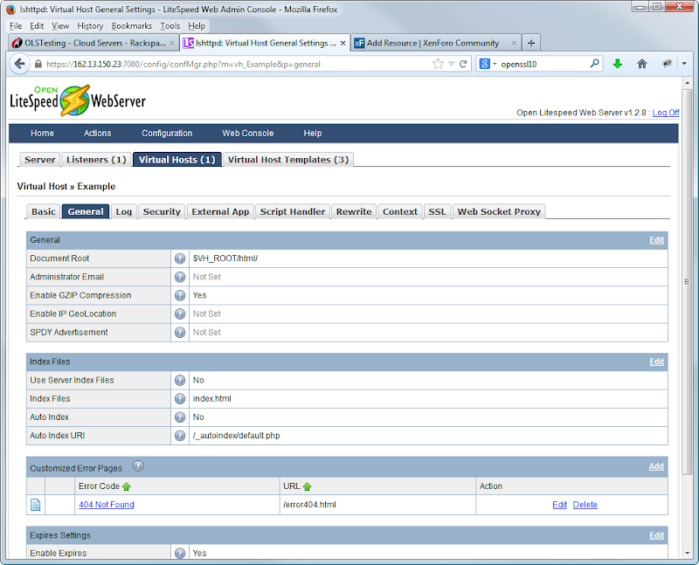Click help icon for Enable GZIP Compression

tap(180, 295)
